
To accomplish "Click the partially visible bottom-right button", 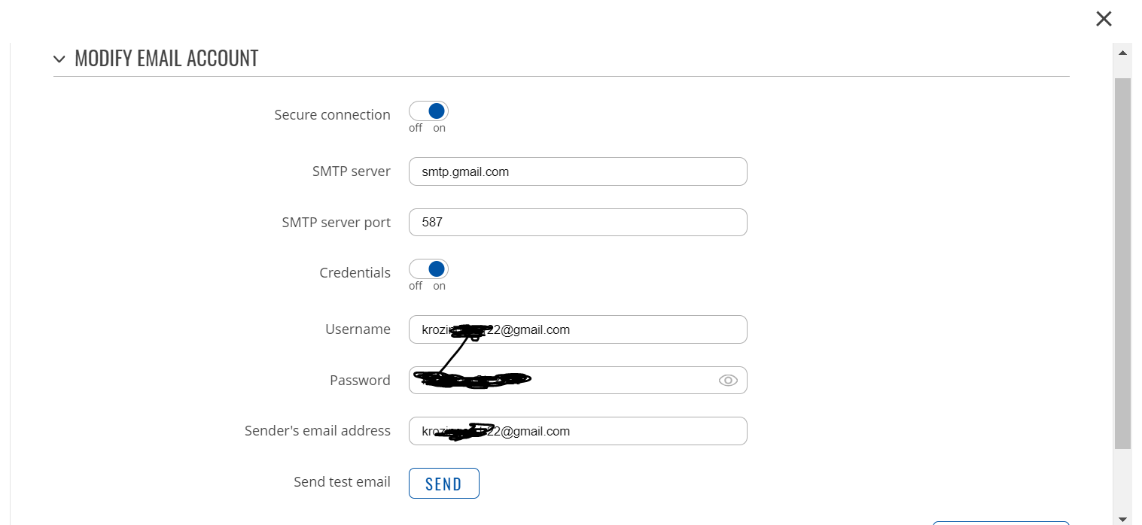I will pos(1001,523).
